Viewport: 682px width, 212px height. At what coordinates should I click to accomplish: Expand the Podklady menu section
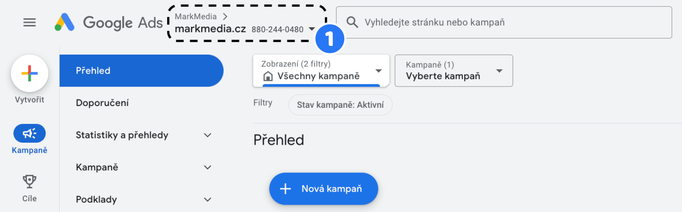coord(208,200)
